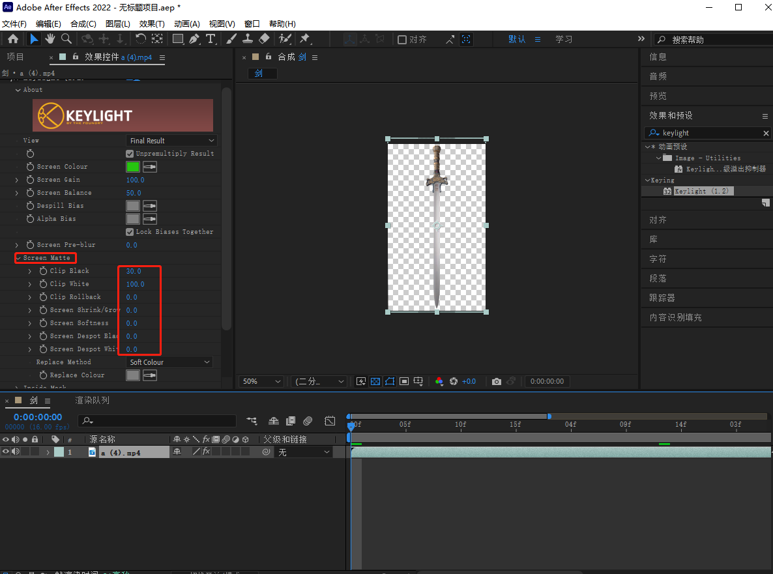The height and width of the screenshot is (574, 773).
Task: Toggle the snapping checkbox in toolbar
Action: [x=401, y=39]
